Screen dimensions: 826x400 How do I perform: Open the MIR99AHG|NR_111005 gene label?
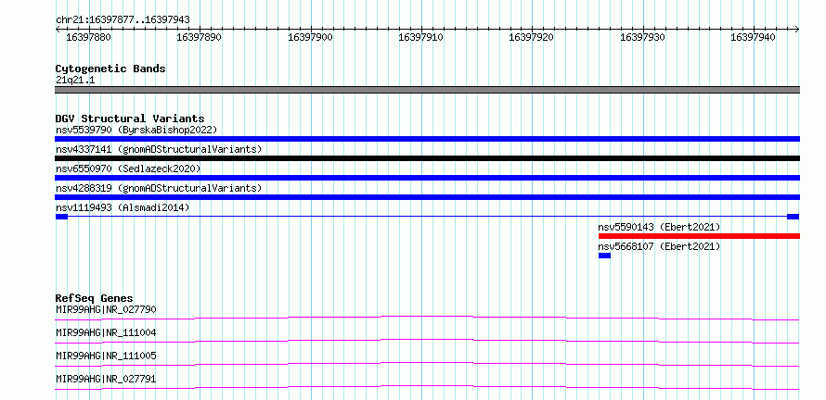106,356
